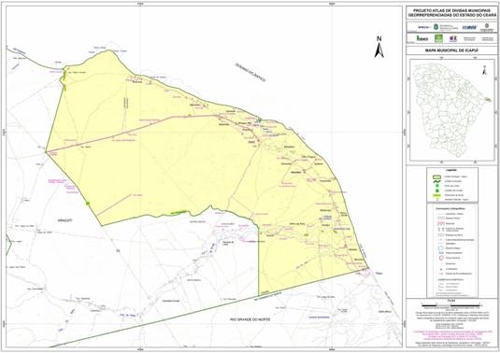The width and height of the screenshot is (500, 353).
Task: Click the blue reservoir outline legend symbol
Action: tap(440, 247)
